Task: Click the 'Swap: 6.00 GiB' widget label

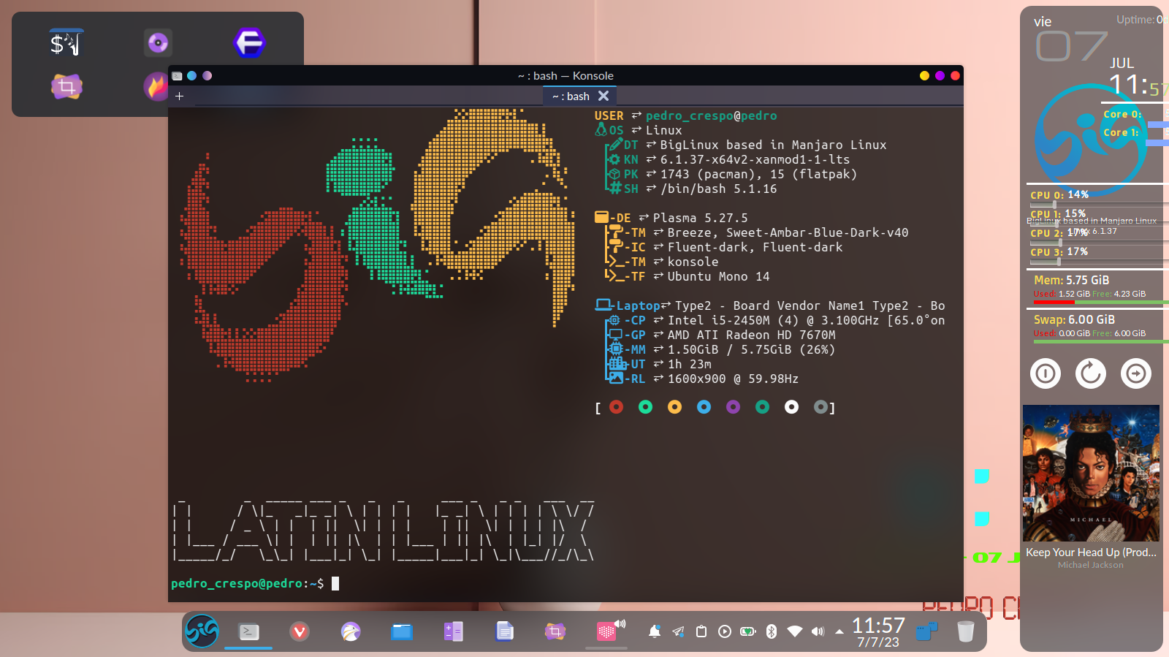Action: click(x=1074, y=319)
